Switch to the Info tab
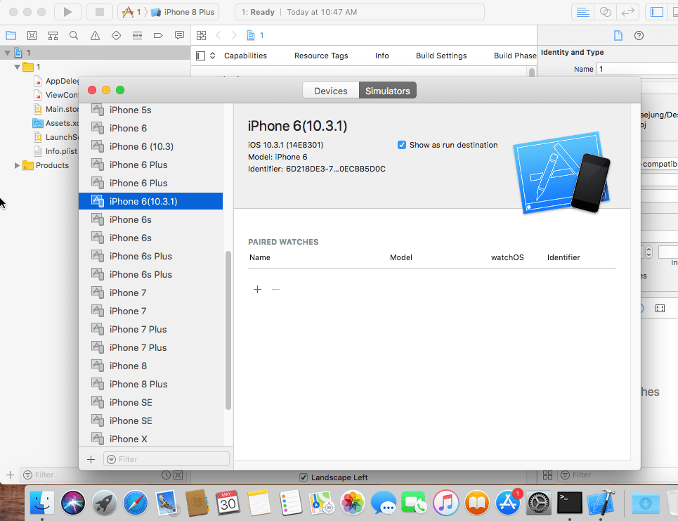The image size is (678, 521). tap(382, 56)
